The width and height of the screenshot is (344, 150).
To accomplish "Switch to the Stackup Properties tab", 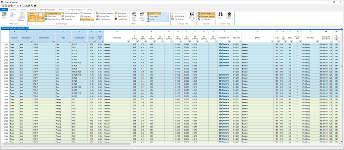I will click(x=47, y=10).
